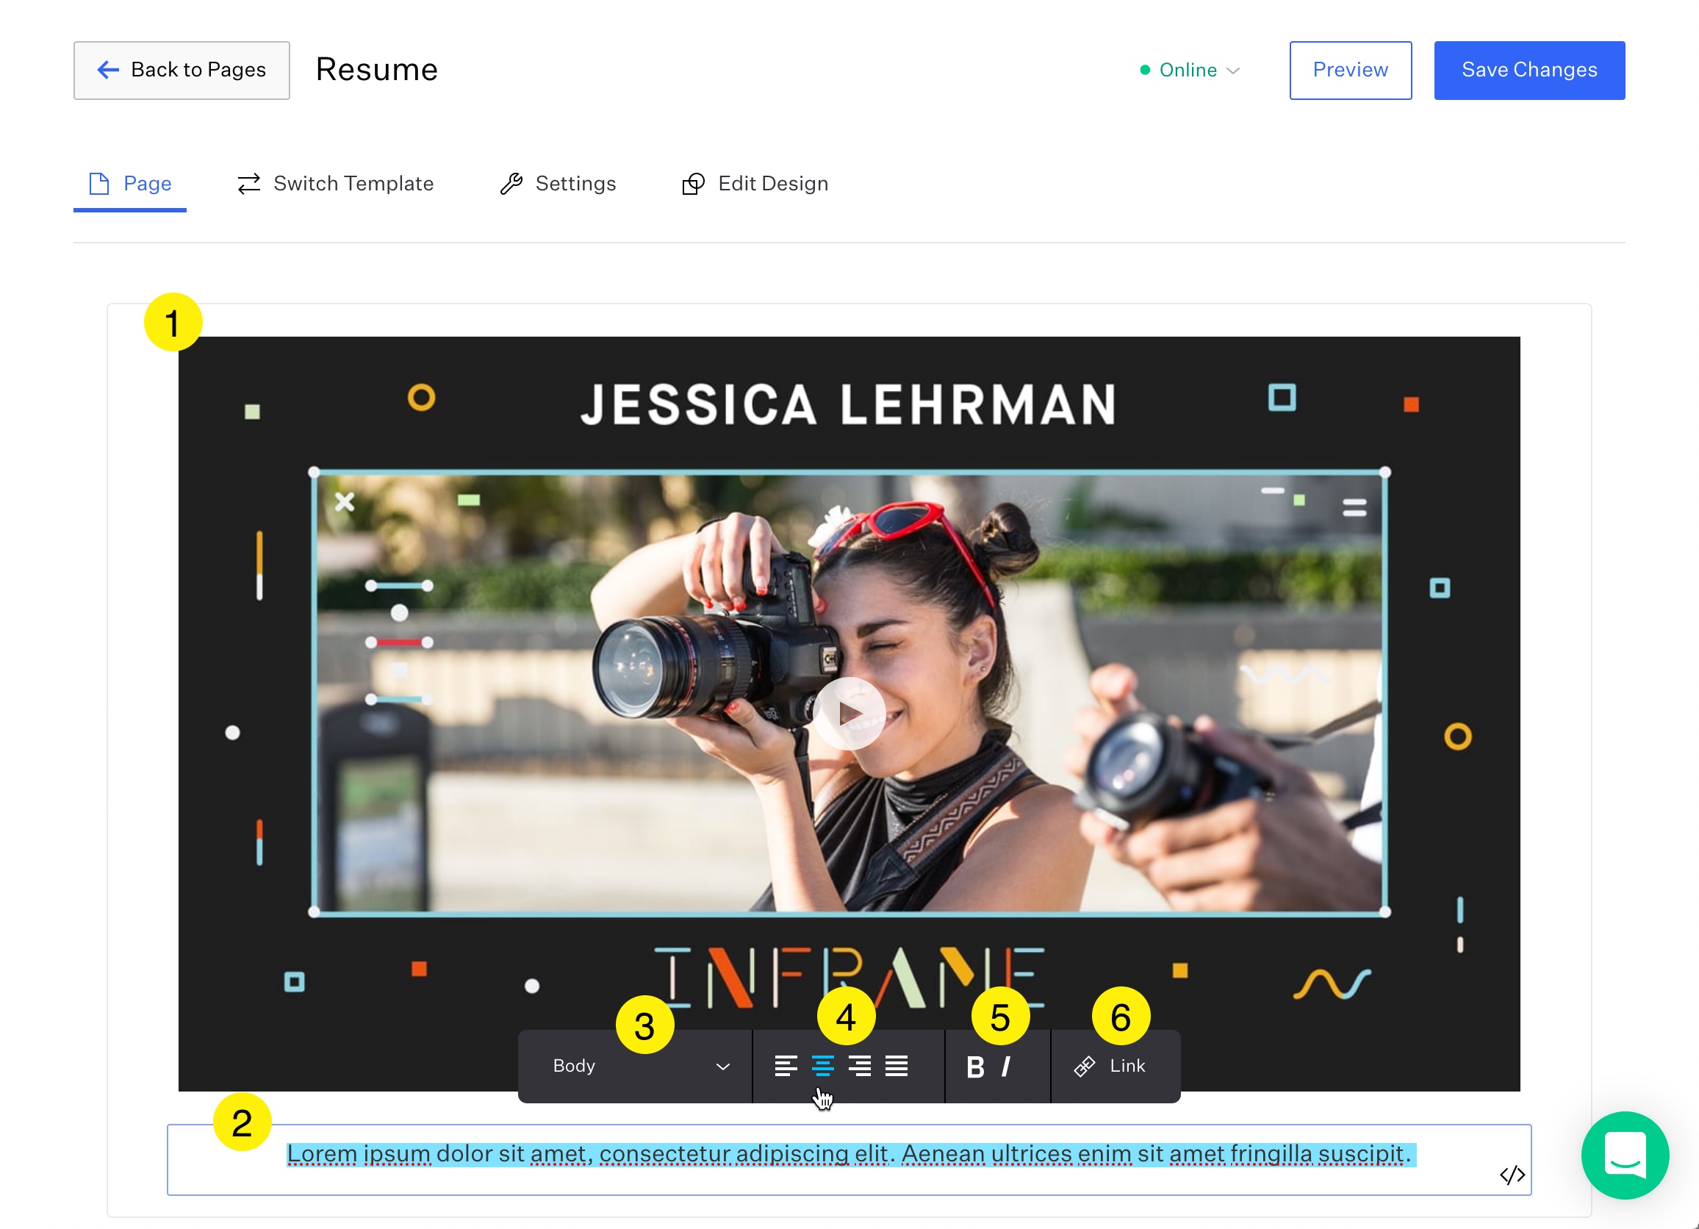The image size is (1699, 1229).
Task: Click the Save Changes button
Action: 1529,71
